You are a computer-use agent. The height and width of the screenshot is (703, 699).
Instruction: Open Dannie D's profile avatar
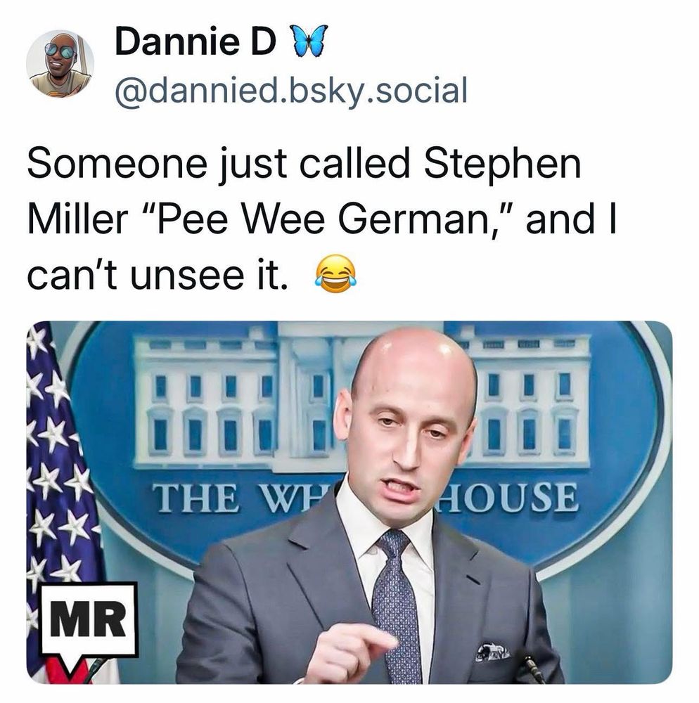(60, 64)
